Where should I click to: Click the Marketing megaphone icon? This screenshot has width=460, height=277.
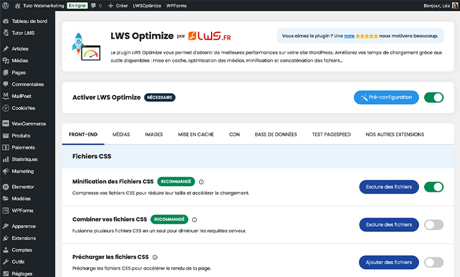tap(6, 171)
